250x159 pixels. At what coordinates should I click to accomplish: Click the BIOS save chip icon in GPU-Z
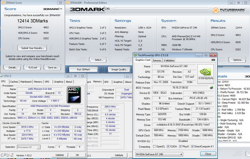(x=211, y=87)
